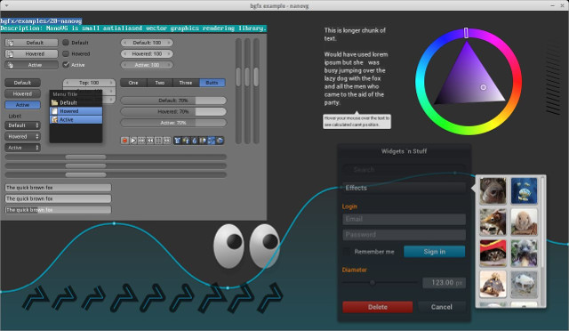Open the Default choice dropdown under Label
The image size is (569, 331).
point(22,125)
